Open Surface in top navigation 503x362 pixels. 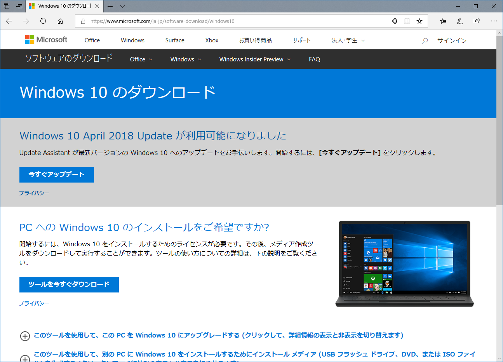coord(175,40)
